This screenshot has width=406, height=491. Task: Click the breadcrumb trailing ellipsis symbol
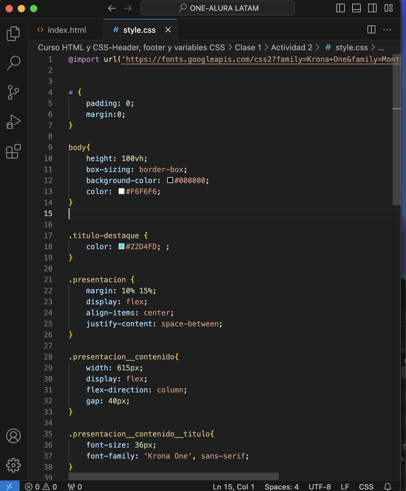pyautogui.click(x=381, y=48)
